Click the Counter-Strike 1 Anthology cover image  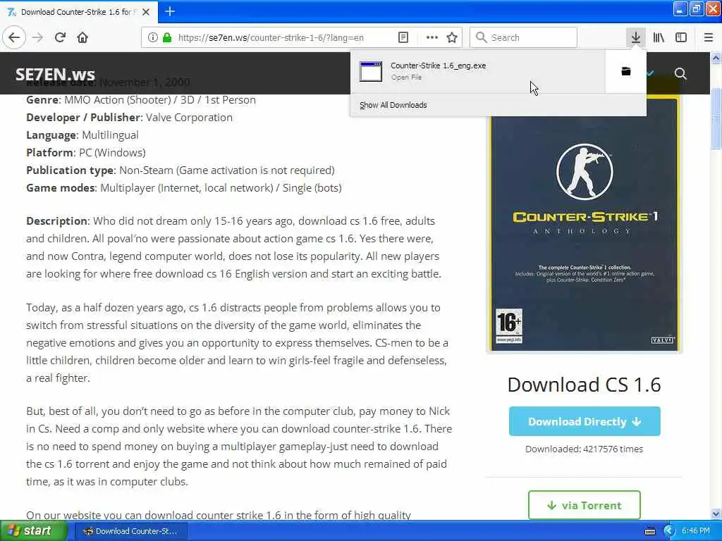[x=584, y=225]
